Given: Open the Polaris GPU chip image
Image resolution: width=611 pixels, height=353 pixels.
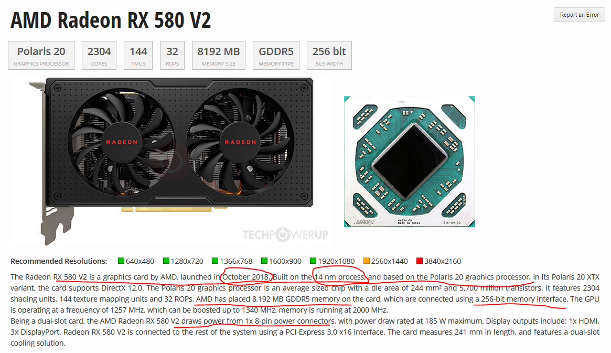Looking at the screenshot, I should (x=410, y=162).
